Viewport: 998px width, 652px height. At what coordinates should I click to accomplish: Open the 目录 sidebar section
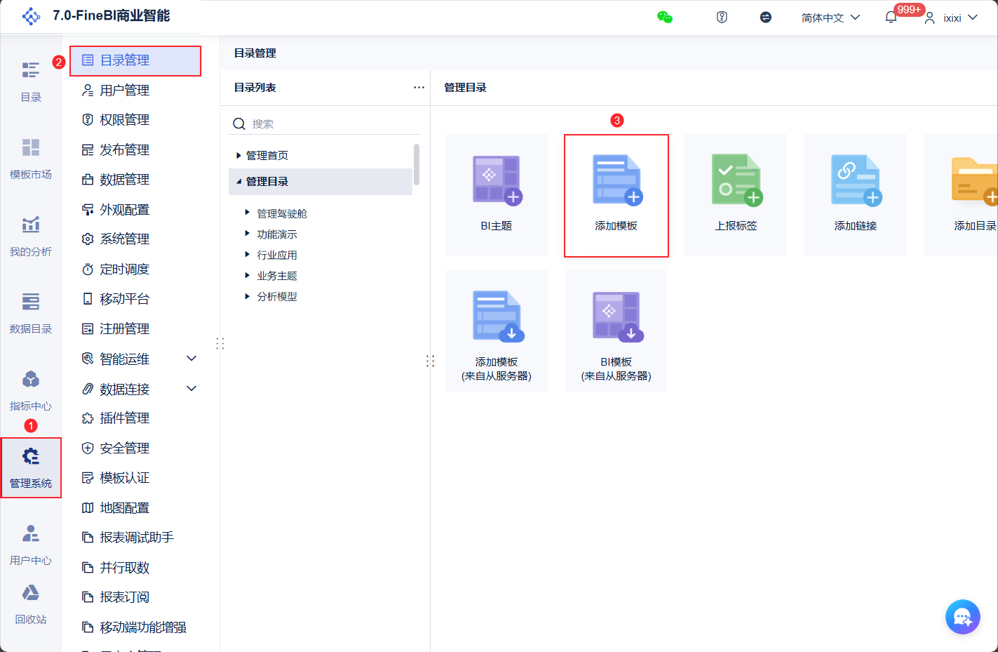31,81
